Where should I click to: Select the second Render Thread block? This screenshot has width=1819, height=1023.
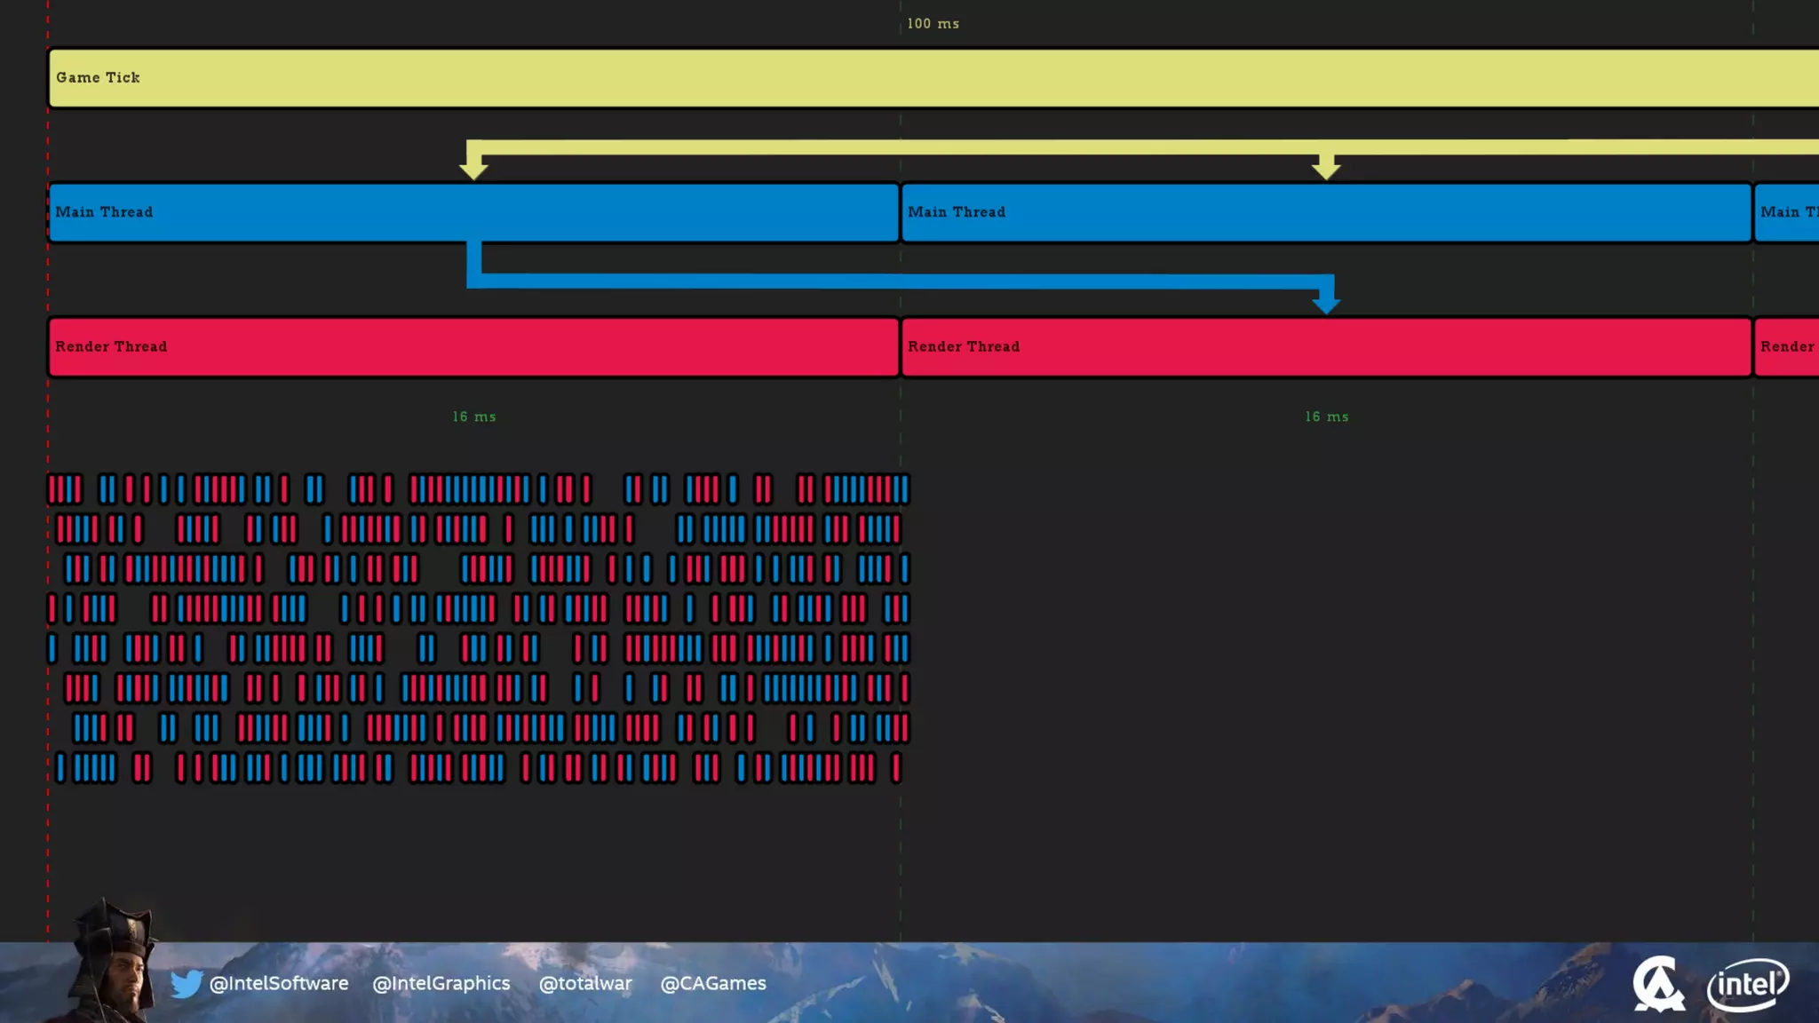[1326, 347]
